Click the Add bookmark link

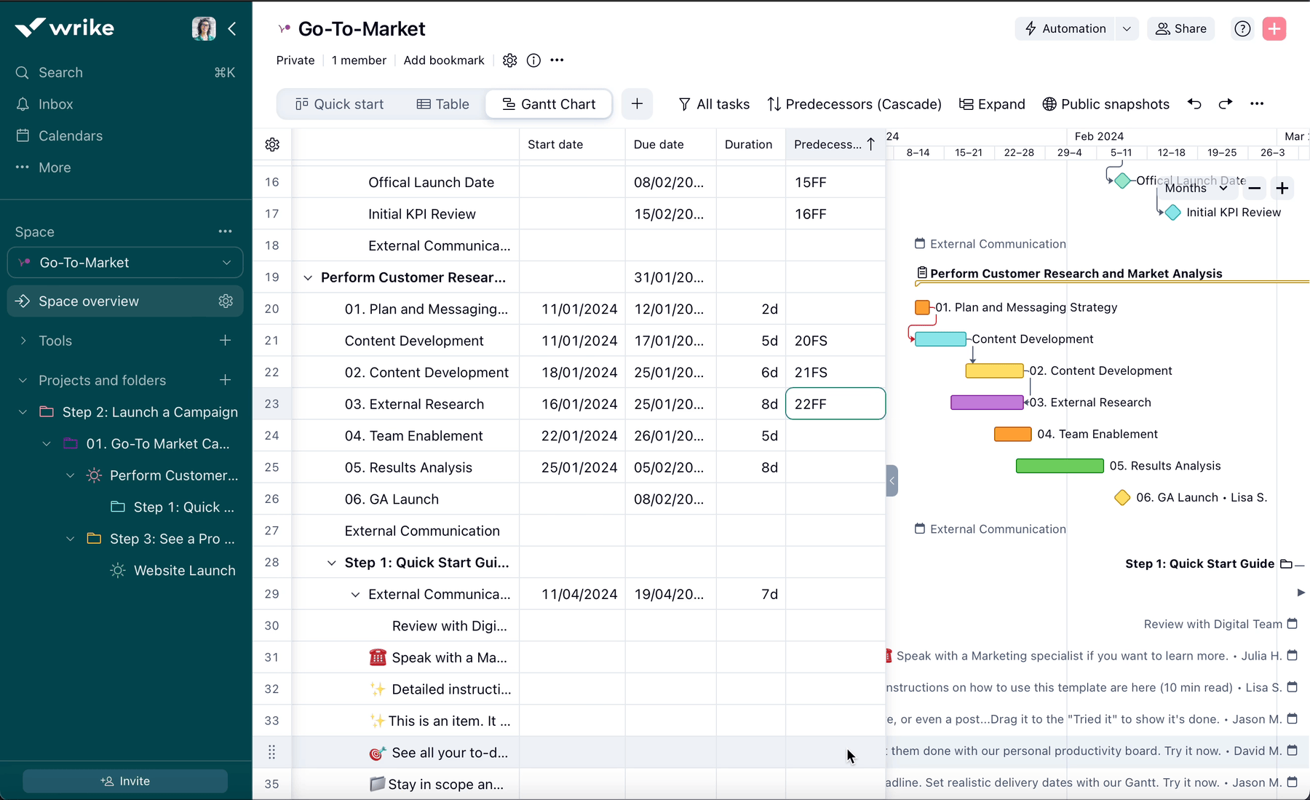tap(443, 60)
